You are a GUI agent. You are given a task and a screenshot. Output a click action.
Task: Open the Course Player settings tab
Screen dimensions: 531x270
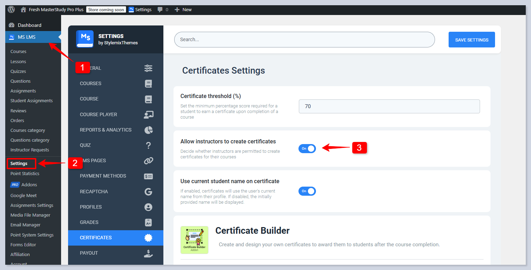98,114
